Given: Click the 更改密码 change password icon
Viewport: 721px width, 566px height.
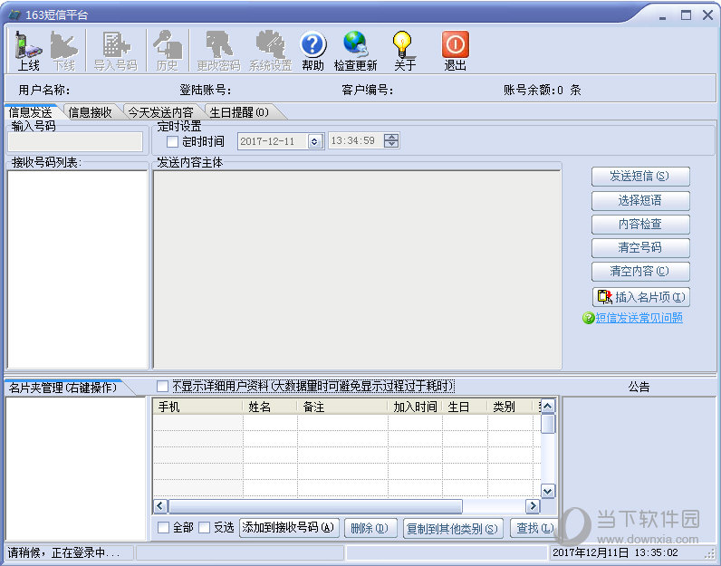Looking at the screenshot, I should pyautogui.click(x=218, y=51).
